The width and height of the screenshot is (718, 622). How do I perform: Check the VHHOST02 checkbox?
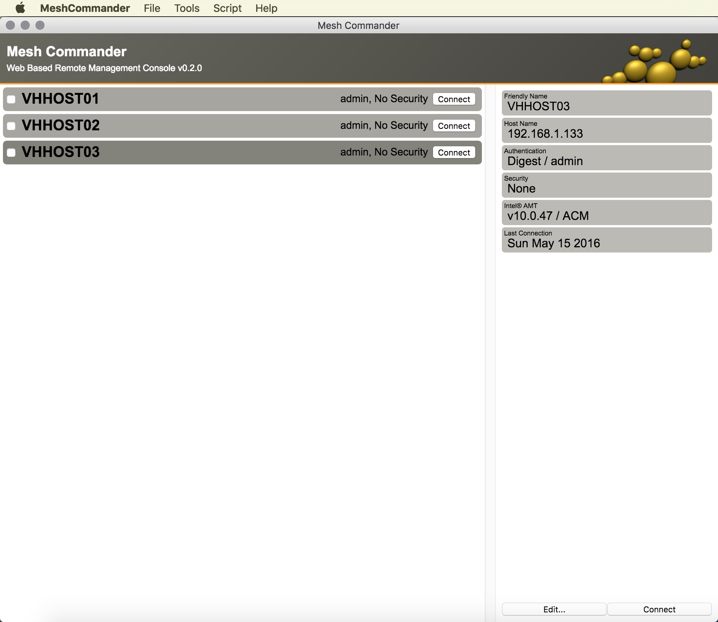(11, 126)
